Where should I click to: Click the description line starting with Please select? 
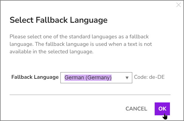click(x=79, y=37)
